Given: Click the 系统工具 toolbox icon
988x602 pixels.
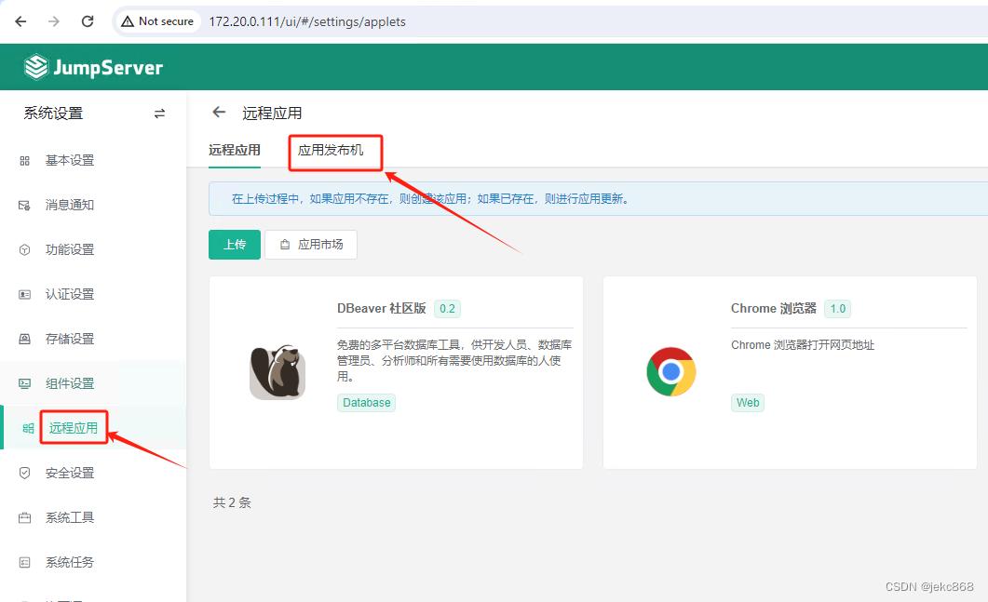Looking at the screenshot, I should 24,517.
